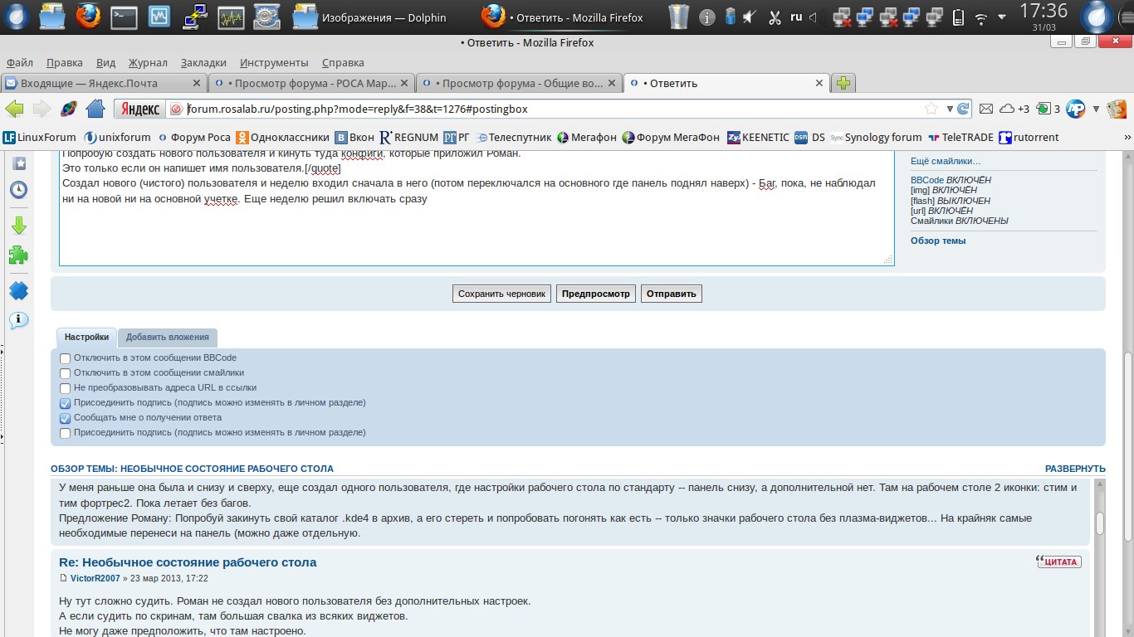The width and height of the screenshot is (1134, 637).
Task: Open VictorR2007's profile link
Action: click(x=95, y=578)
